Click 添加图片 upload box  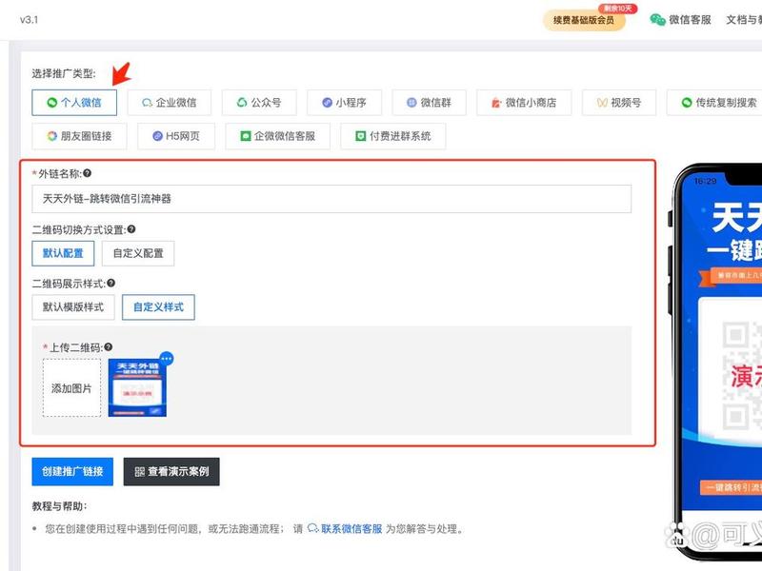point(72,388)
